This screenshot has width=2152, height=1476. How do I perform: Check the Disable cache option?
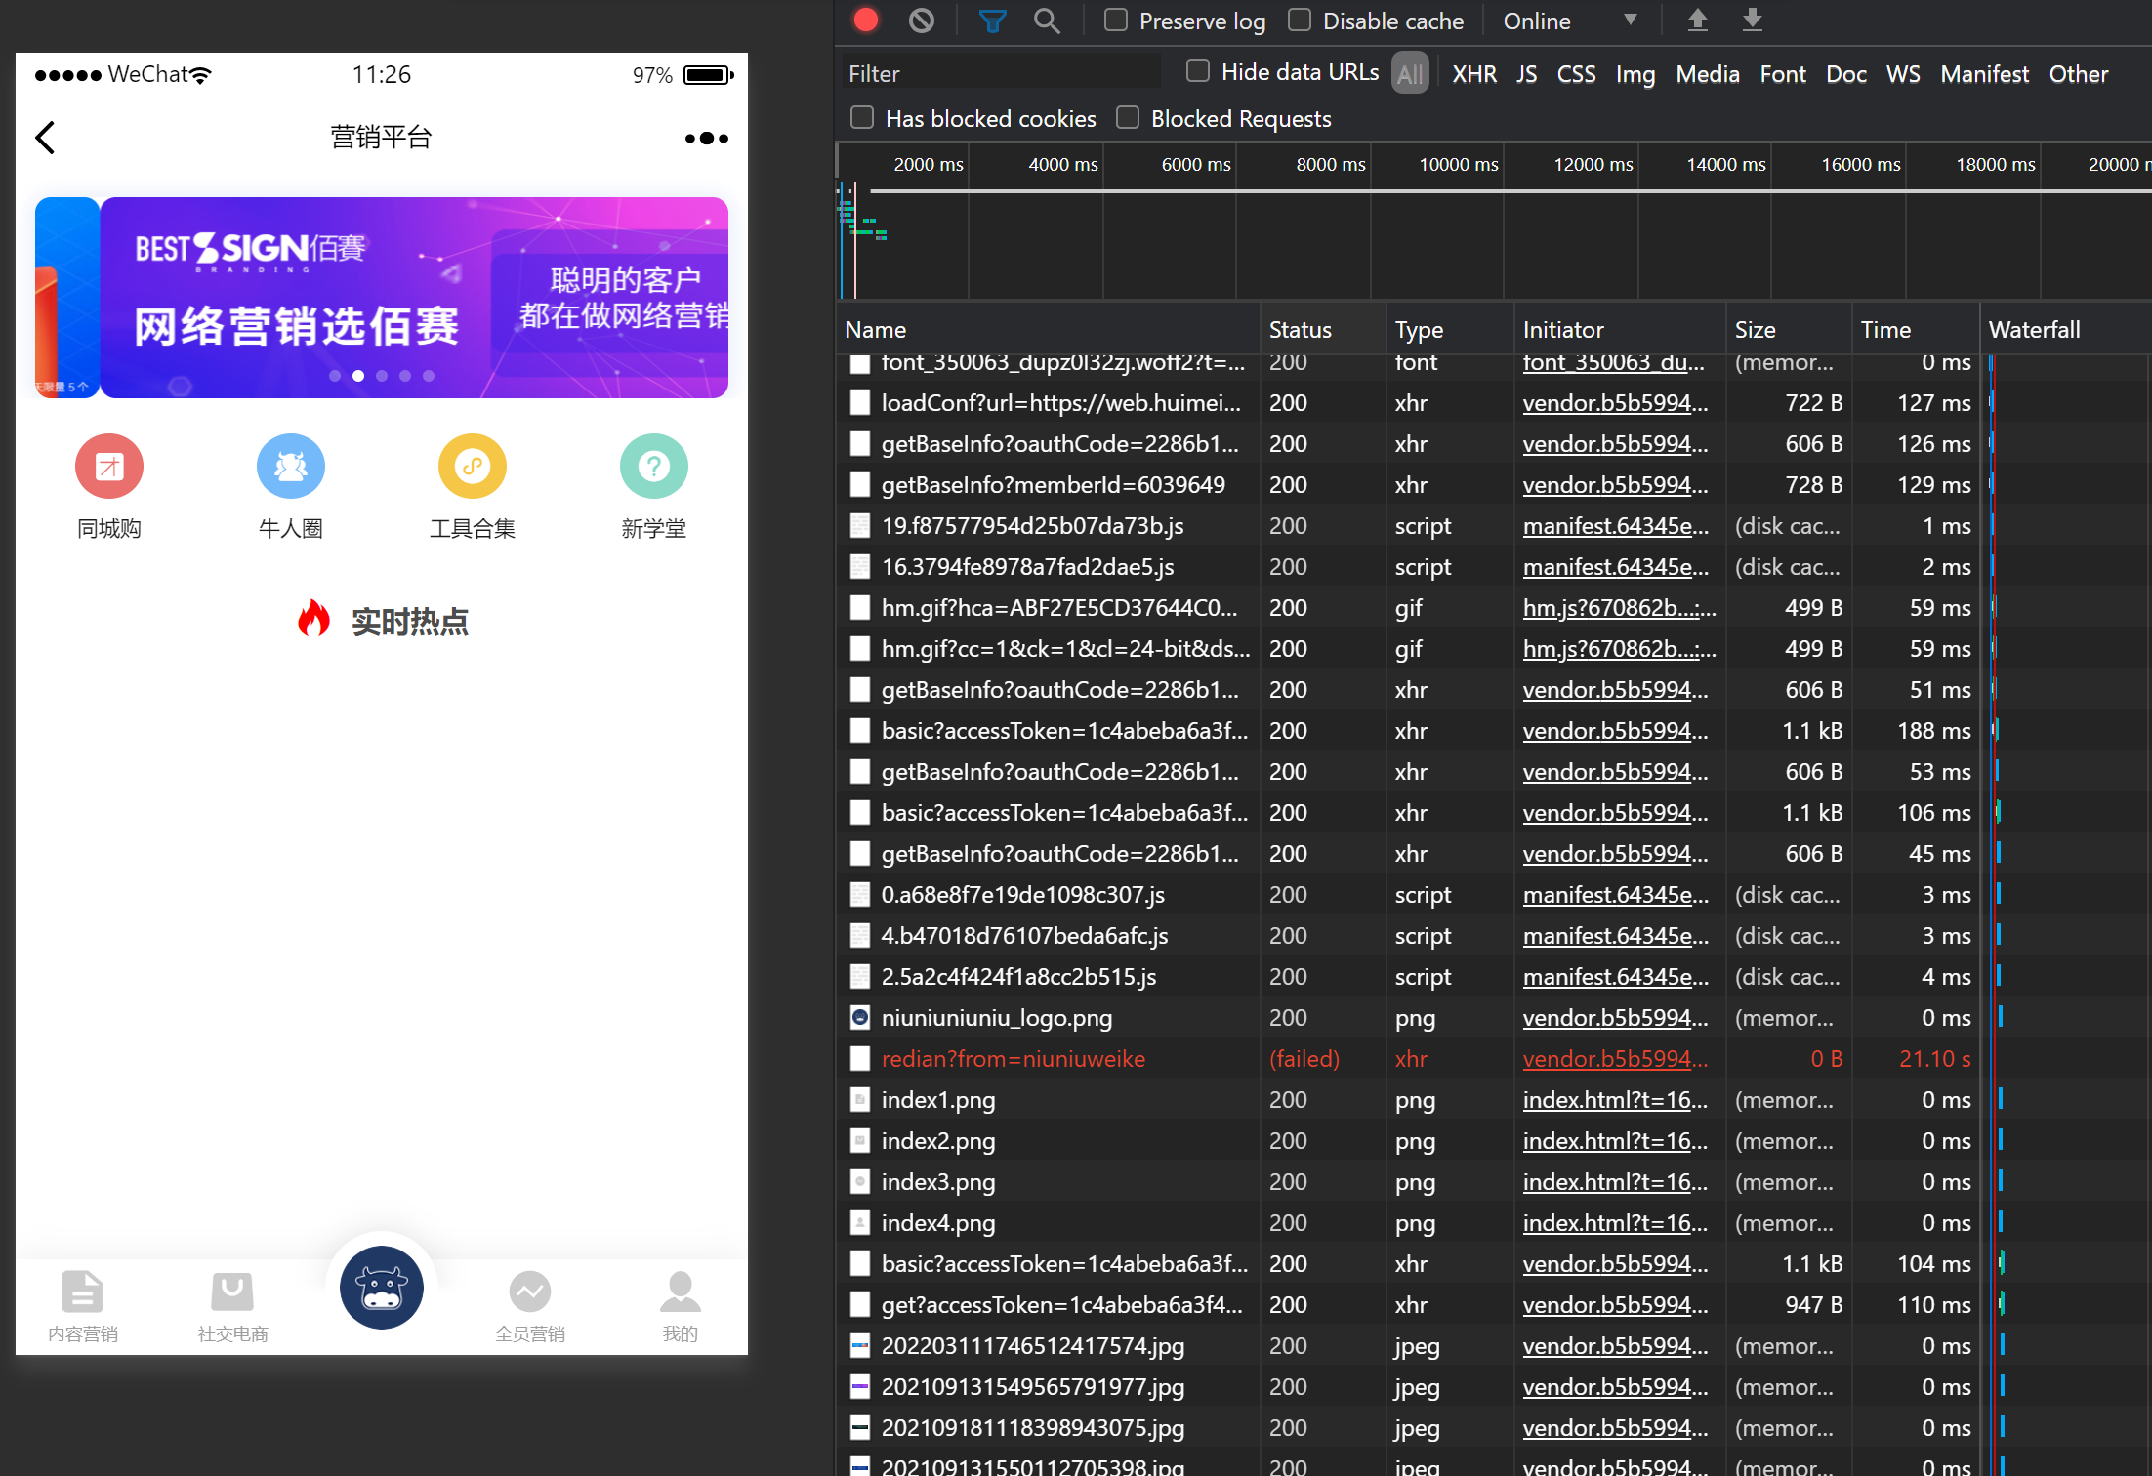click(x=1300, y=20)
